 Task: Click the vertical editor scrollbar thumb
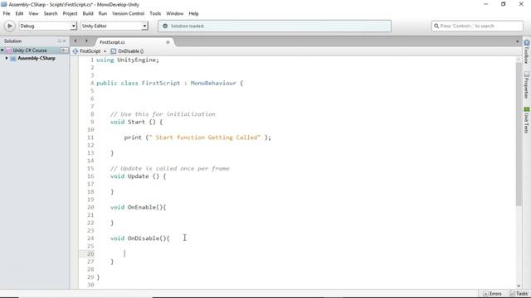click(519, 133)
